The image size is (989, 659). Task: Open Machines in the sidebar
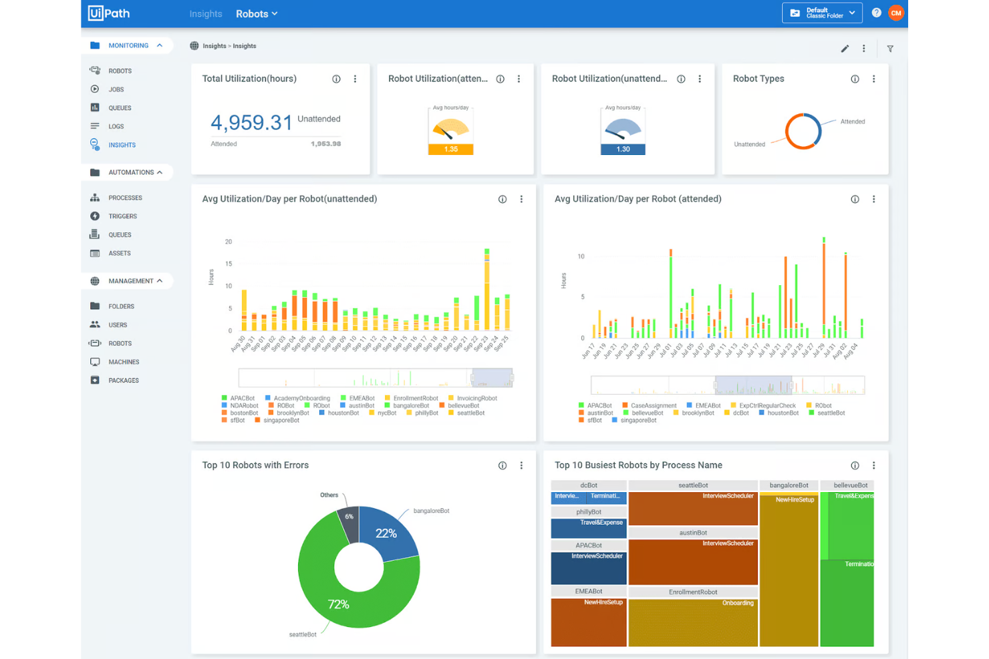(x=124, y=362)
